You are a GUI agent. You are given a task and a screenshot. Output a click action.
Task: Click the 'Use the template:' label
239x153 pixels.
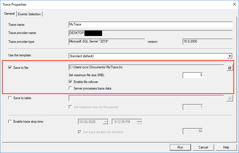20,55
